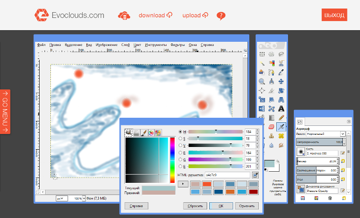
Task: Select the Free Select lasso tool
Action: pos(281,54)
